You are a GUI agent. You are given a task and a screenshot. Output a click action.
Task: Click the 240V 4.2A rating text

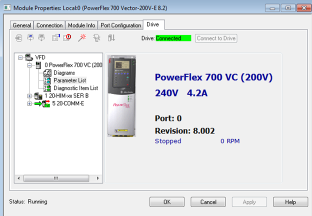click(181, 93)
